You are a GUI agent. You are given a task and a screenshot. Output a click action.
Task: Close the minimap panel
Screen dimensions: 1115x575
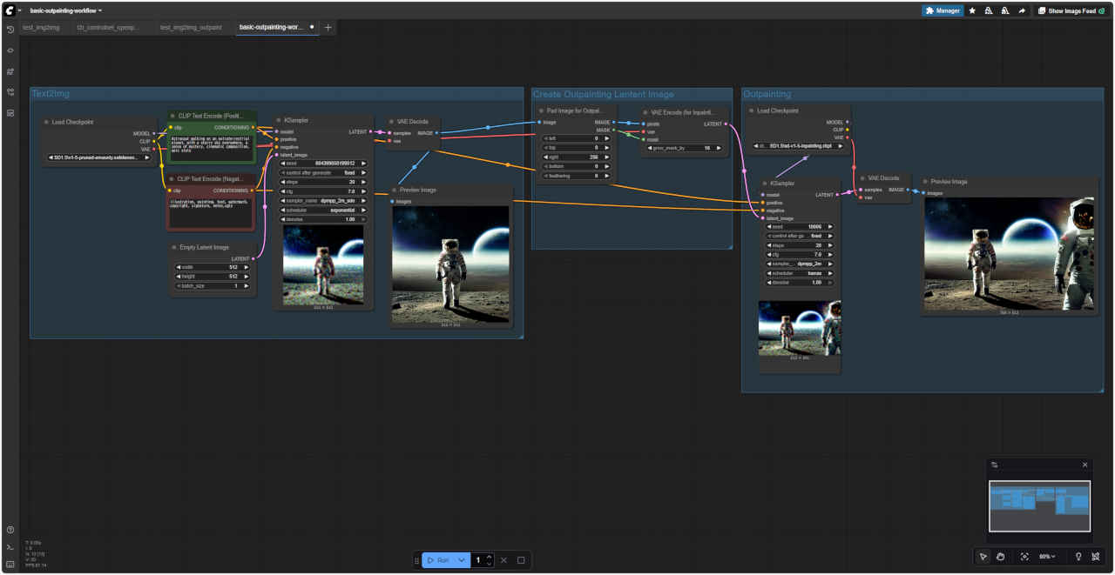[1085, 465]
